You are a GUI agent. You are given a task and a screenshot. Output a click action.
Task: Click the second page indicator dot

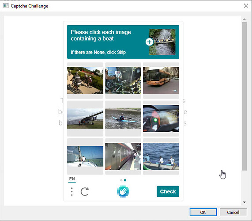[125, 180]
